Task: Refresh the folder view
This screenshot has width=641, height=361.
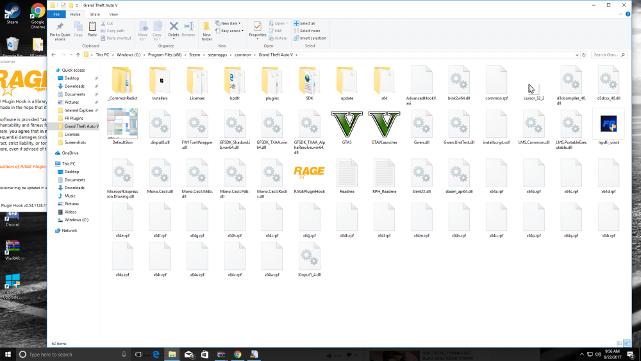Action: pyautogui.click(x=584, y=55)
